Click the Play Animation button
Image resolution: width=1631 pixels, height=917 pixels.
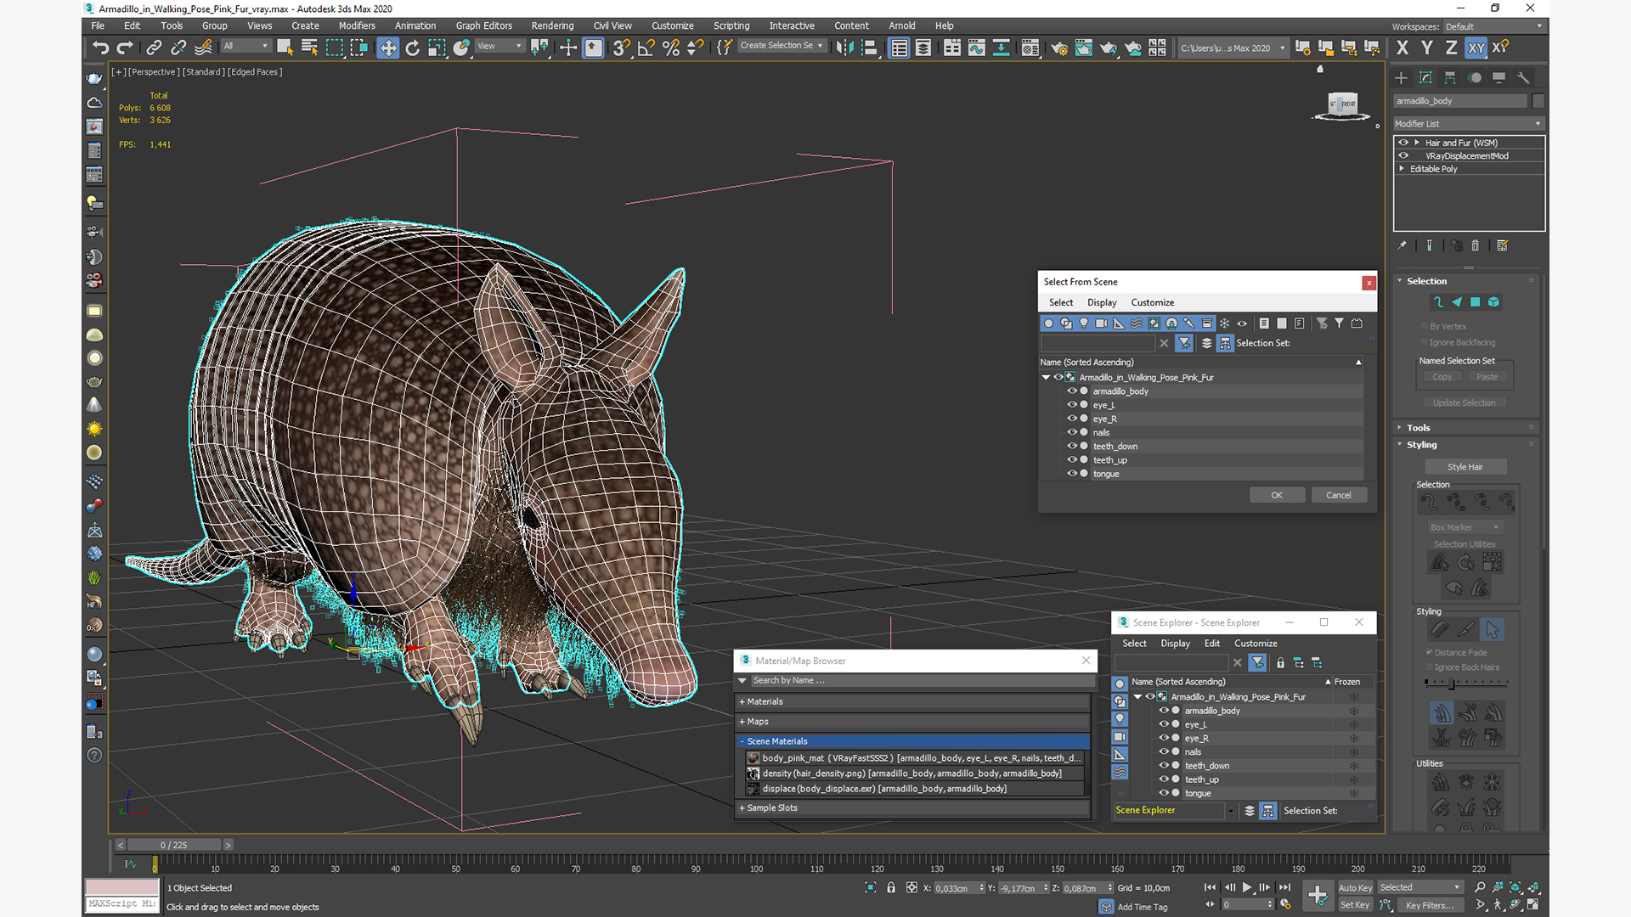(x=1247, y=887)
